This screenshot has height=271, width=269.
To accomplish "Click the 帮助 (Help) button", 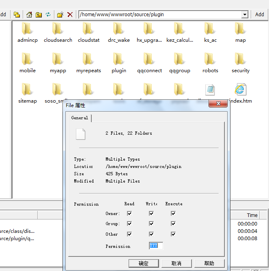I will pos(209,263).
